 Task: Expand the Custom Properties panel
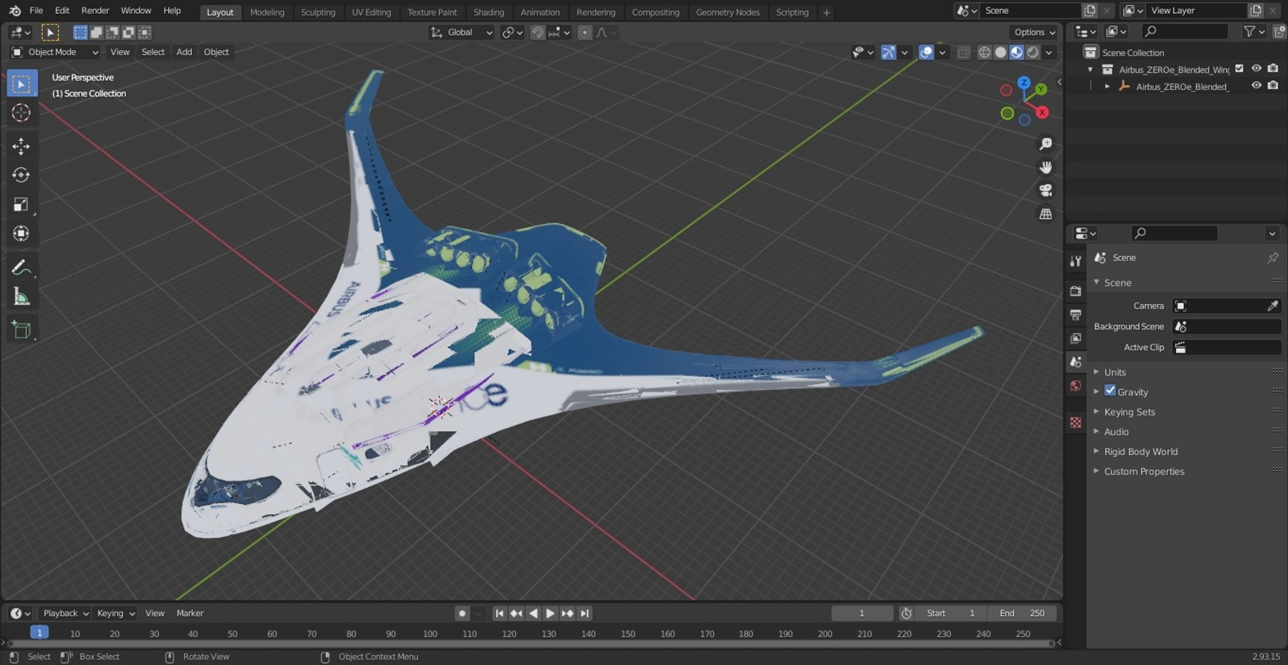coord(1144,471)
